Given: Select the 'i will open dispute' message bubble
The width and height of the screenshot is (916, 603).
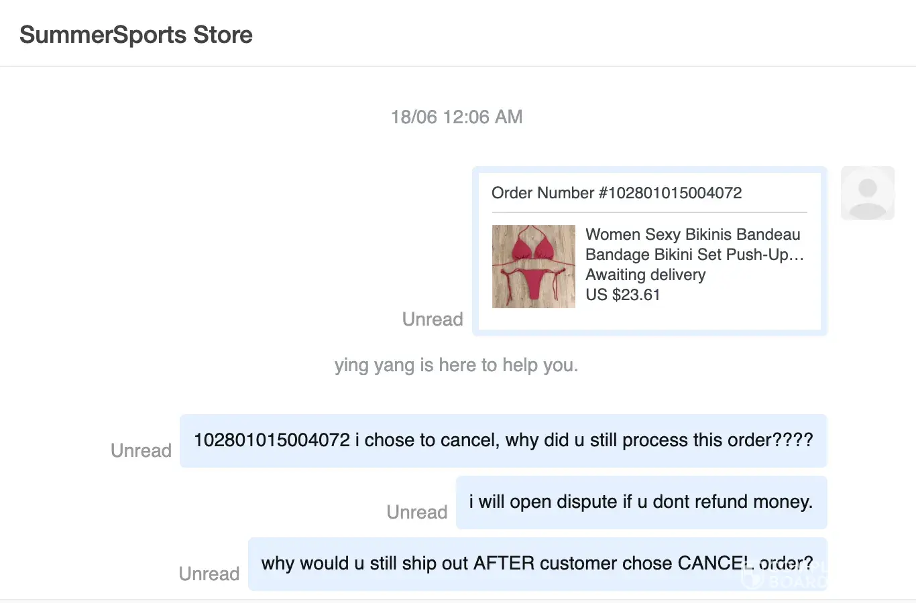Looking at the screenshot, I should coord(641,503).
